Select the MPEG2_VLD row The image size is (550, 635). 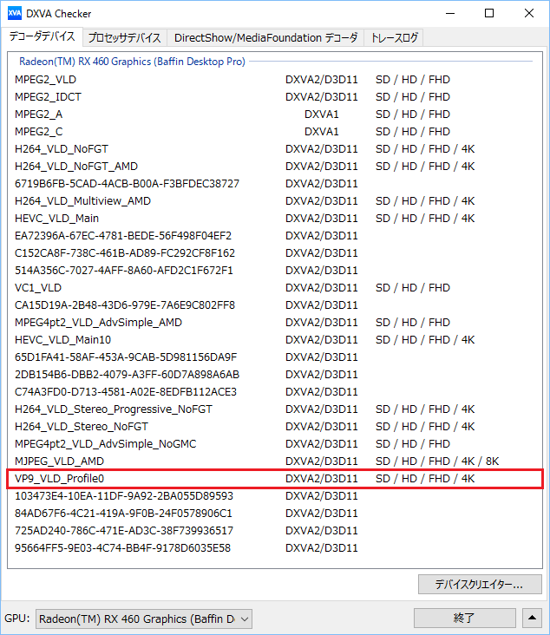click(275, 80)
